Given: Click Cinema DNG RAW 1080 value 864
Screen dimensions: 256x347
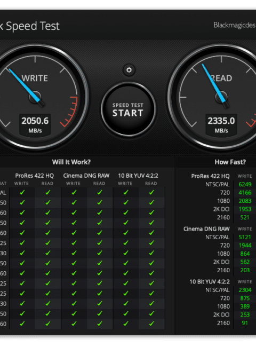Looking at the screenshot, I should click(245, 254).
